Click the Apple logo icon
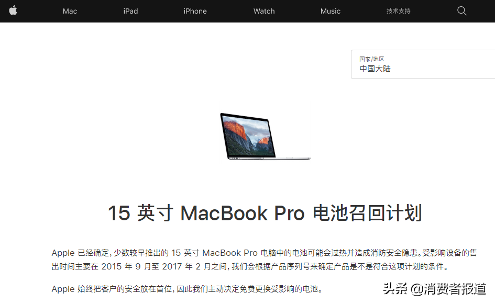This screenshot has width=495, height=304. (x=13, y=10)
